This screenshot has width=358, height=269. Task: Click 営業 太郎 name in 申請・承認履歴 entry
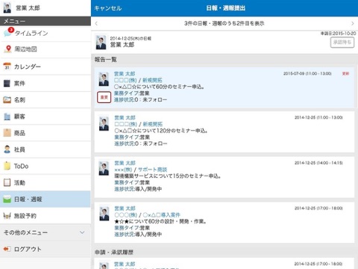point(125,264)
